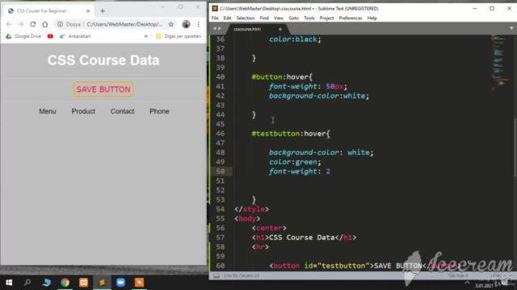Open Chrome three-dot menu

click(199, 24)
